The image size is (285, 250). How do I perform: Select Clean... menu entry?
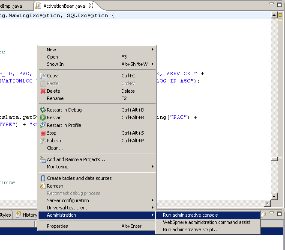tap(97, 148)
